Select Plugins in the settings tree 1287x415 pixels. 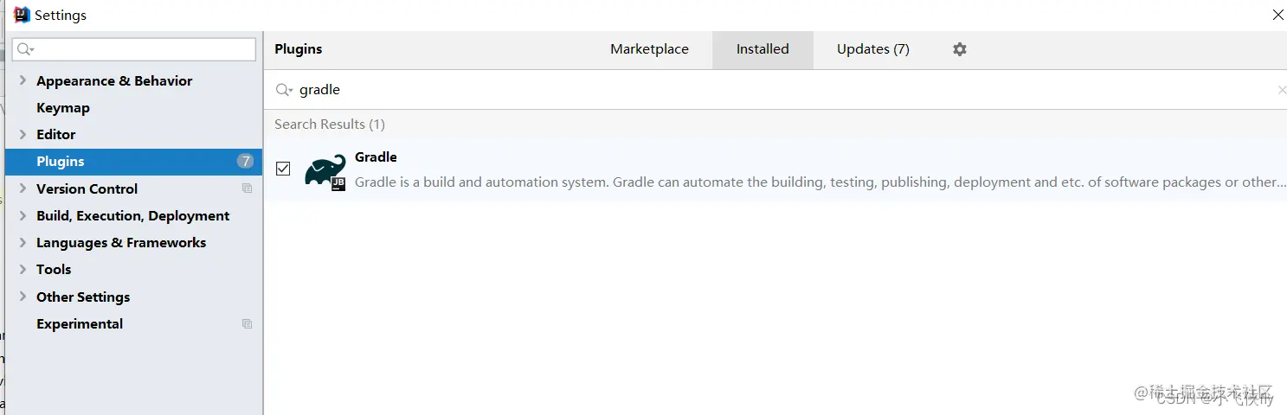click(133, 162)
